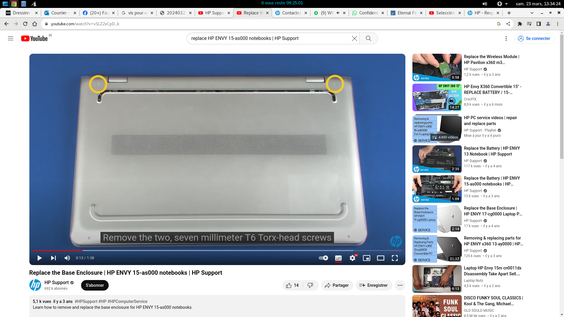Select the play button on the video player
Screen dimensions: 564x317
pyautogui.click(x=39, y=258)
